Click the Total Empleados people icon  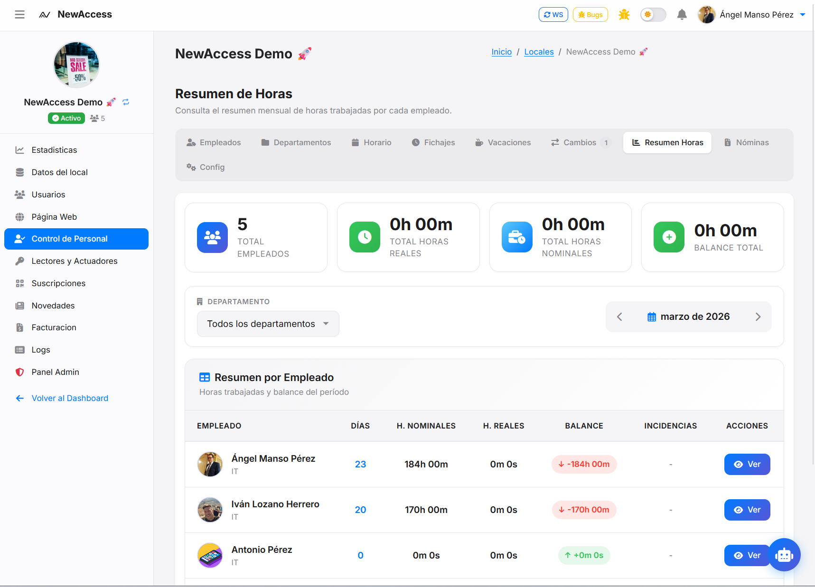pos(212,237)
